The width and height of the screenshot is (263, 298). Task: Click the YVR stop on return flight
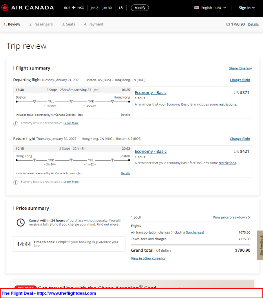[51, 160]
